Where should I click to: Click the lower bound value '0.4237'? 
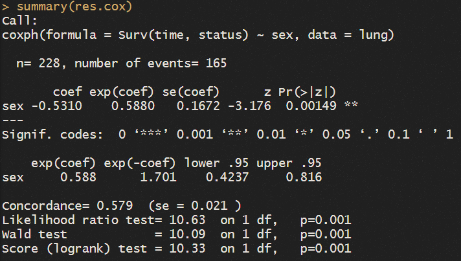[x=227, y=177]
